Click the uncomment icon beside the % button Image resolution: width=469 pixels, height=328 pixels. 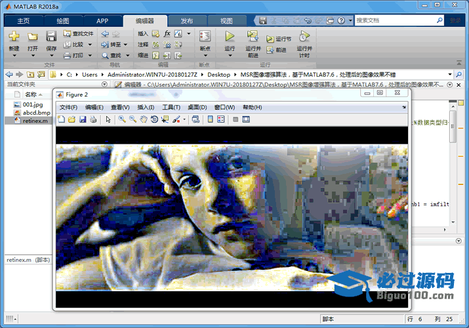click(167, 45)
